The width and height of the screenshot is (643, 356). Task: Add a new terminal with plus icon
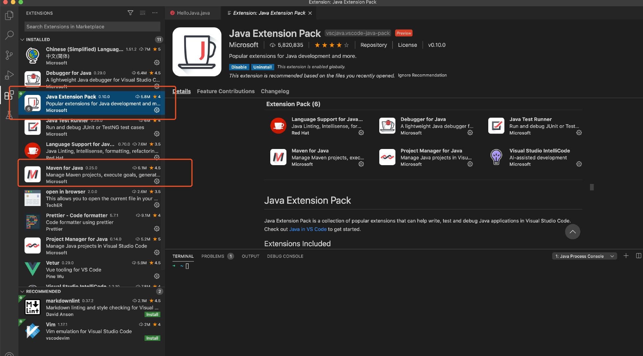pos(626,256)
